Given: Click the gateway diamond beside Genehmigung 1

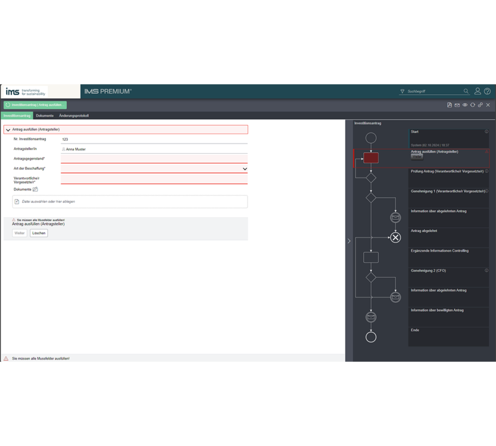Looking at the screenshot, I should (x=371, y=198).
